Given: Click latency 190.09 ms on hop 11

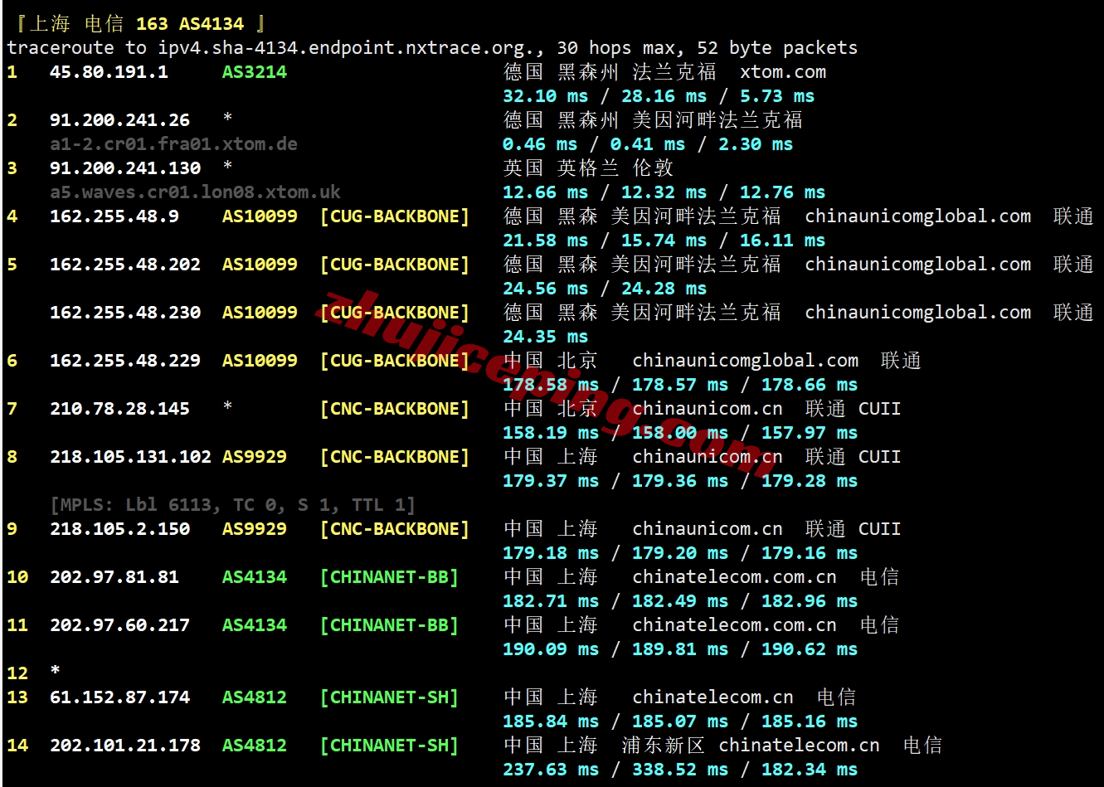Looking at the screenshot, I should (551, 649).
